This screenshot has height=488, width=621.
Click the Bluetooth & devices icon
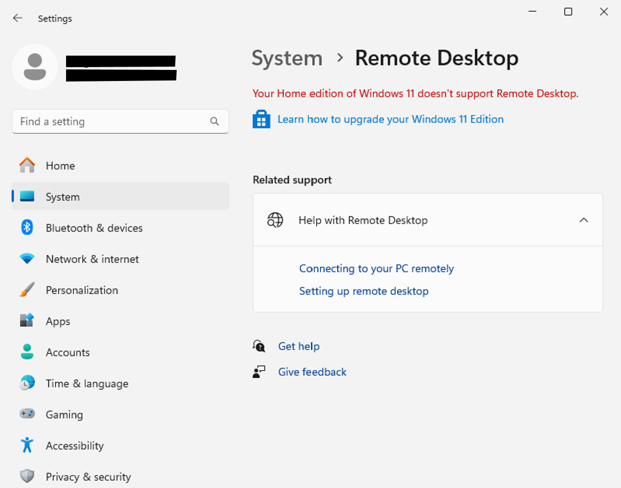click(27, 227)
